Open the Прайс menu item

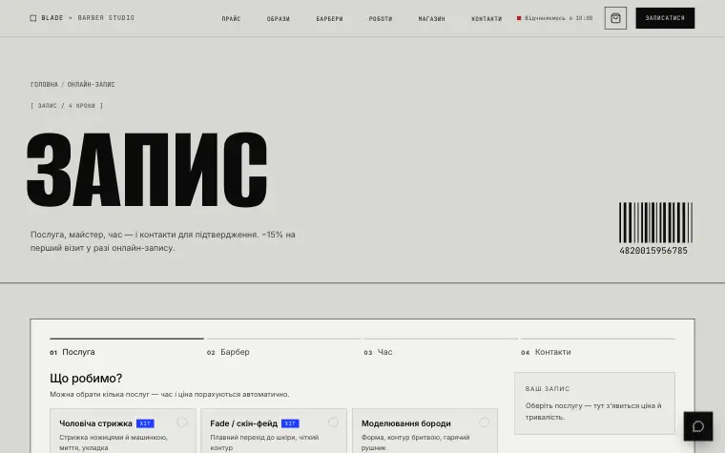point(231,19)
